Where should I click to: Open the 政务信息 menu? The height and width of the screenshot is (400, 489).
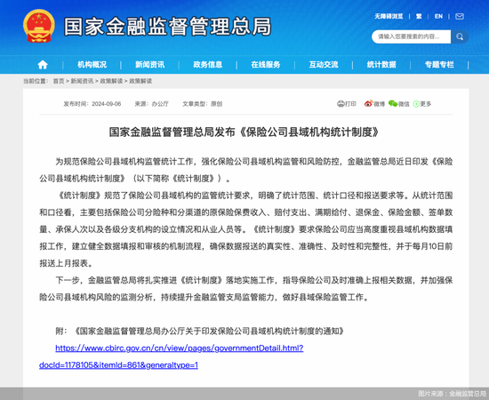coord(208,65)
